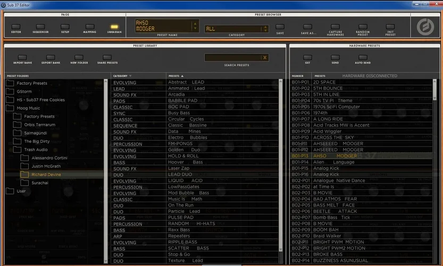443x266 pixels.
Task: Select the Richard Devine folder
Action: point(46,174)
